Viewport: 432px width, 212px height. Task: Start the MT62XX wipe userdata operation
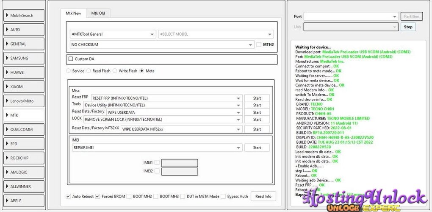257,129
